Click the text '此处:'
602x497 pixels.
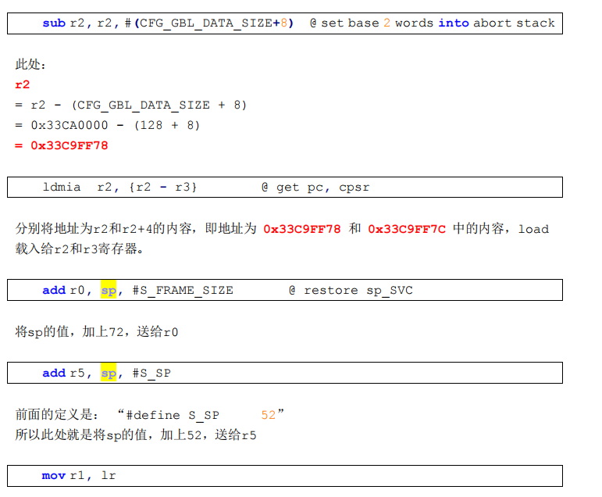(x=30, y=64)
